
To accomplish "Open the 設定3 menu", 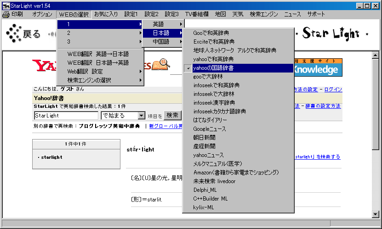I will pyautogui.click(x=171, y=14).
